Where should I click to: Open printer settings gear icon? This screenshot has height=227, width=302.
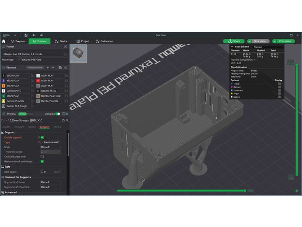(66, 47)
